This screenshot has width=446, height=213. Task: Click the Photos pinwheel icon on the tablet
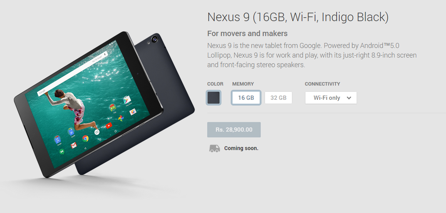coord(121,118)
